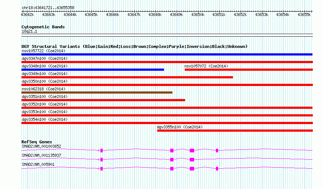Image resolution: width=323 pixels, height=189 pixels.
Task: Click the nsv1057722 (Coe2014) variant label
Action: [x=44, y=51]
